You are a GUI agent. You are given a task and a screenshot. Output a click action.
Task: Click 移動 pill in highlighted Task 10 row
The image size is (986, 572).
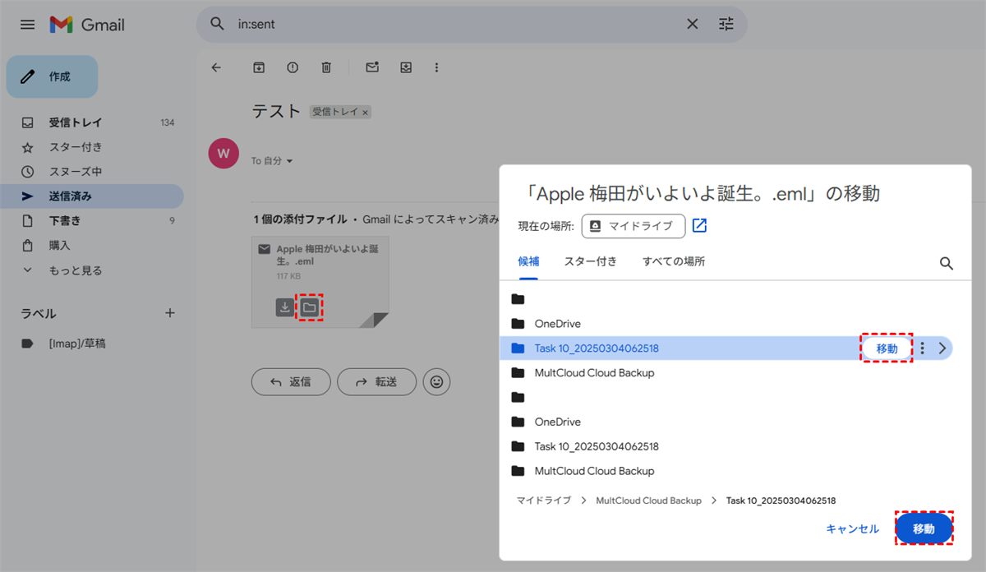(887, 348)
